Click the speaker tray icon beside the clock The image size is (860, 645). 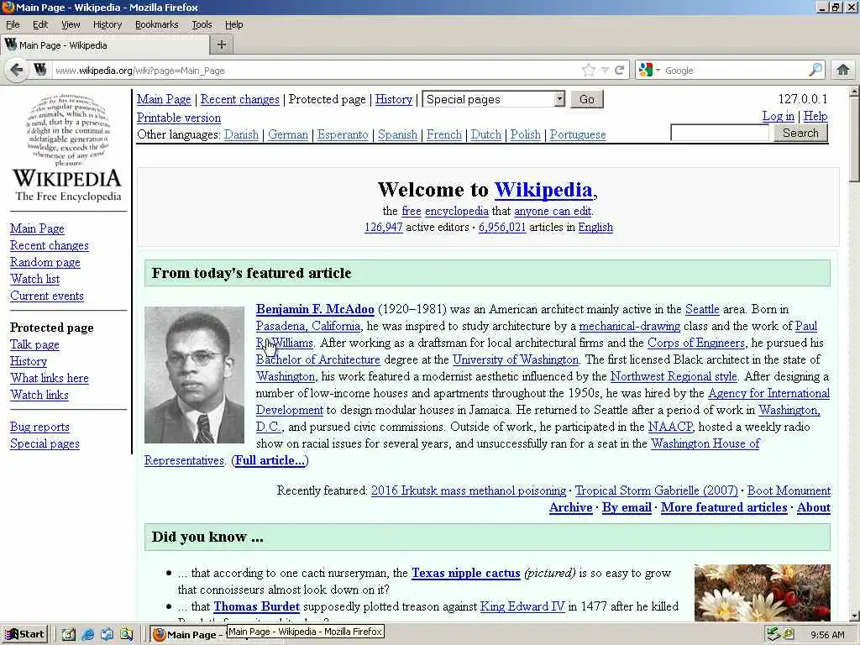pos(788,635)
